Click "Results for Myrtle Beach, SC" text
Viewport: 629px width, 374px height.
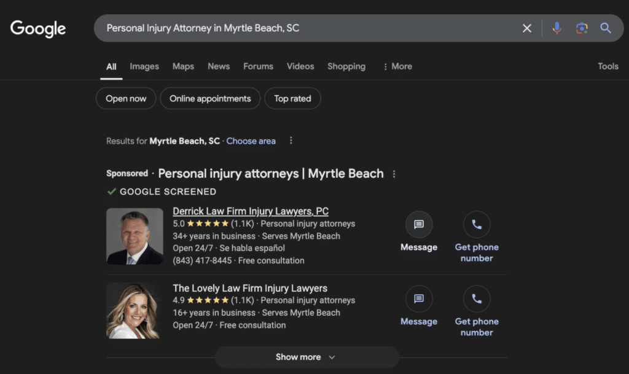163,141
